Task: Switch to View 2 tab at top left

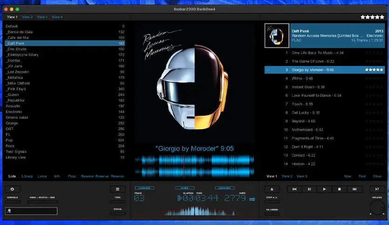Action: point(27,17)
